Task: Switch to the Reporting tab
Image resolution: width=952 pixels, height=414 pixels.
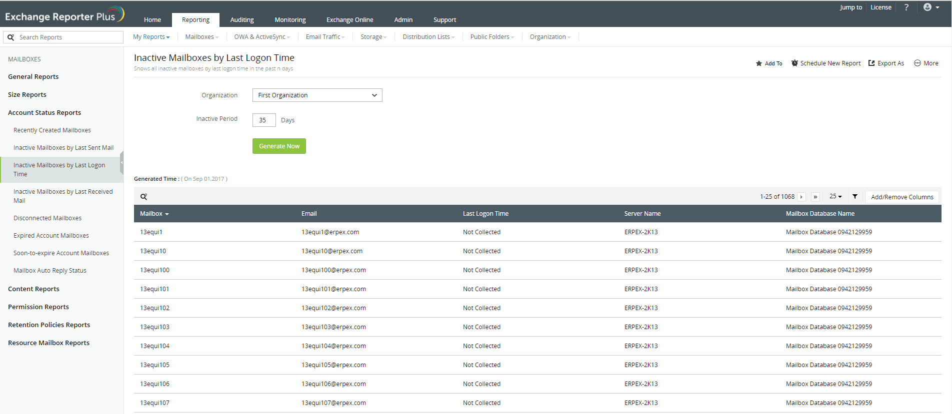Action: (195, 20)
